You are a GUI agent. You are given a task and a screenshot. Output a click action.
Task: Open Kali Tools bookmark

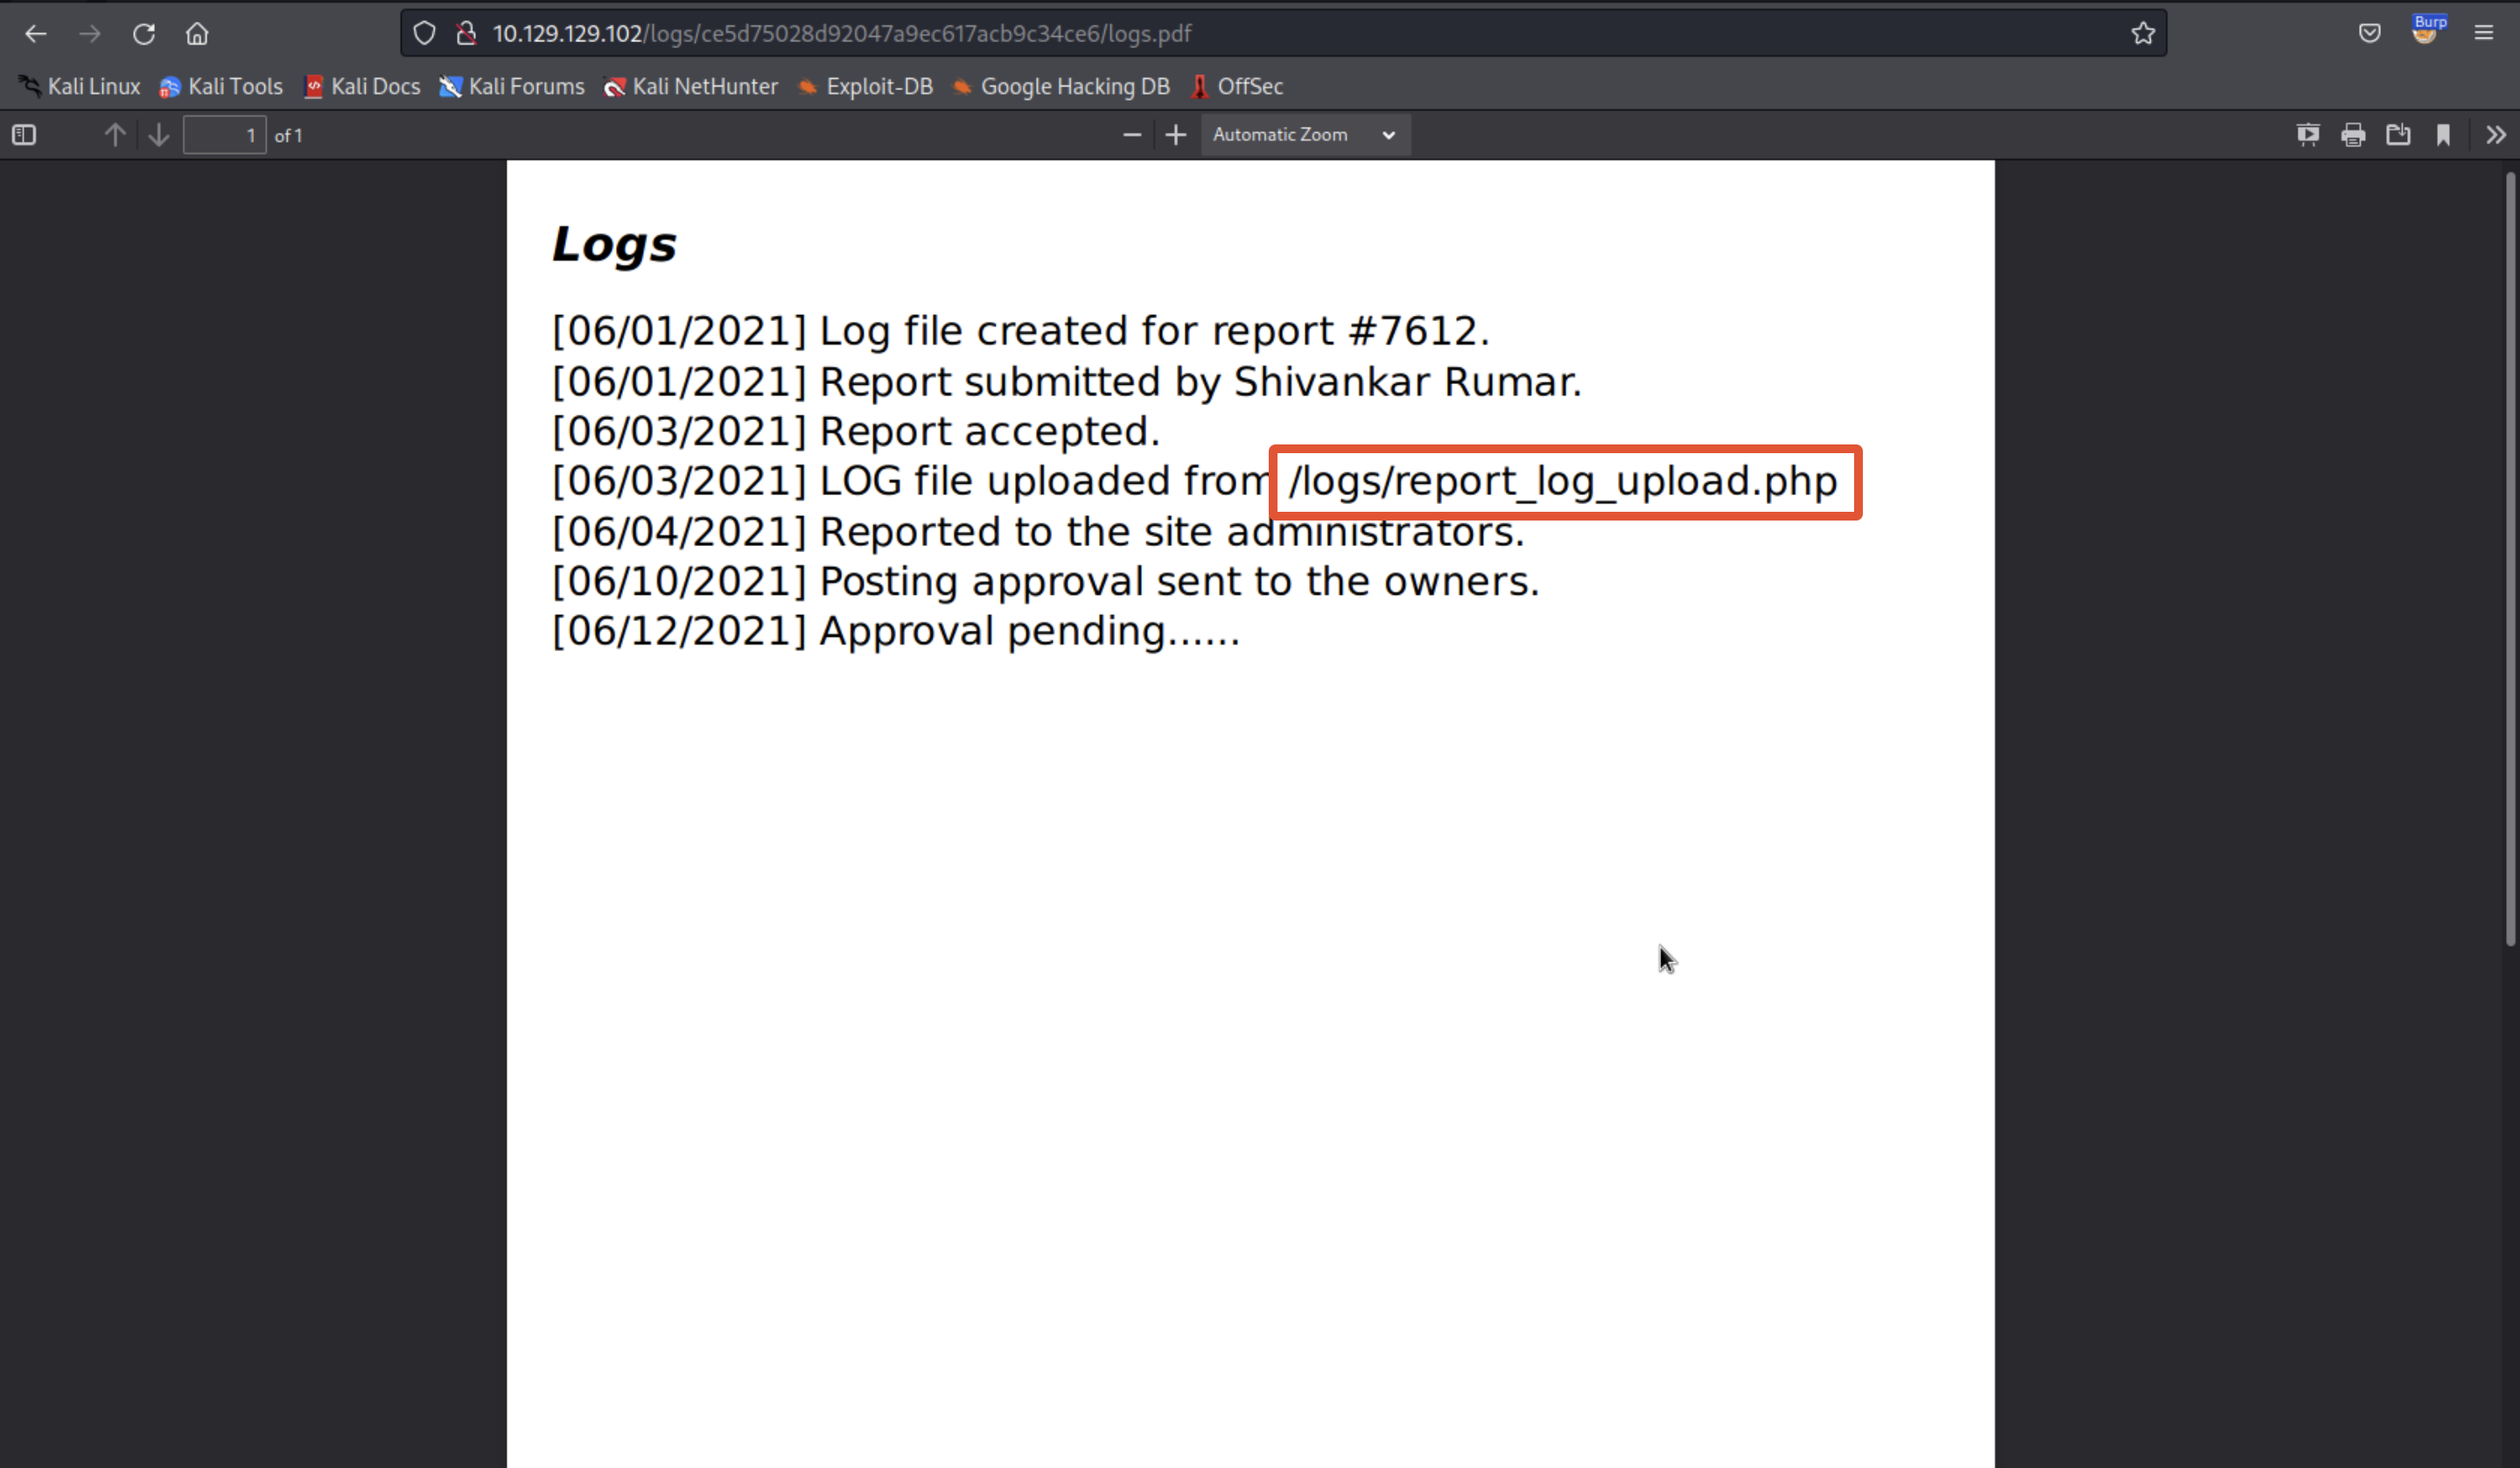pyautogui.click(x=221, y=87)
